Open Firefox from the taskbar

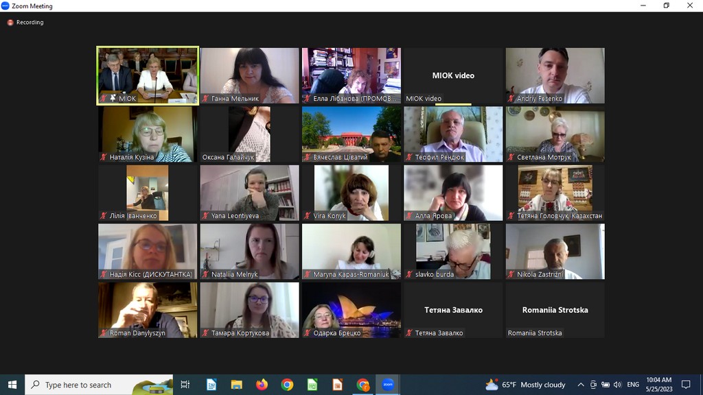[x=262, y=385]
